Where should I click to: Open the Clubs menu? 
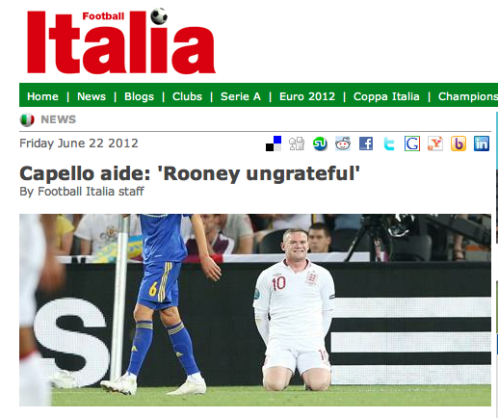[x=187, y=96]
